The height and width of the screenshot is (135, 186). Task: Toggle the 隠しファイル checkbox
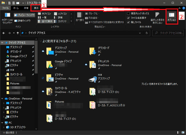click(129, 21)
